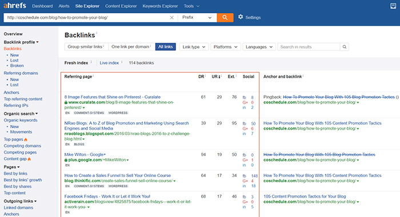Open the Platforms dropdown

[226, 47]
